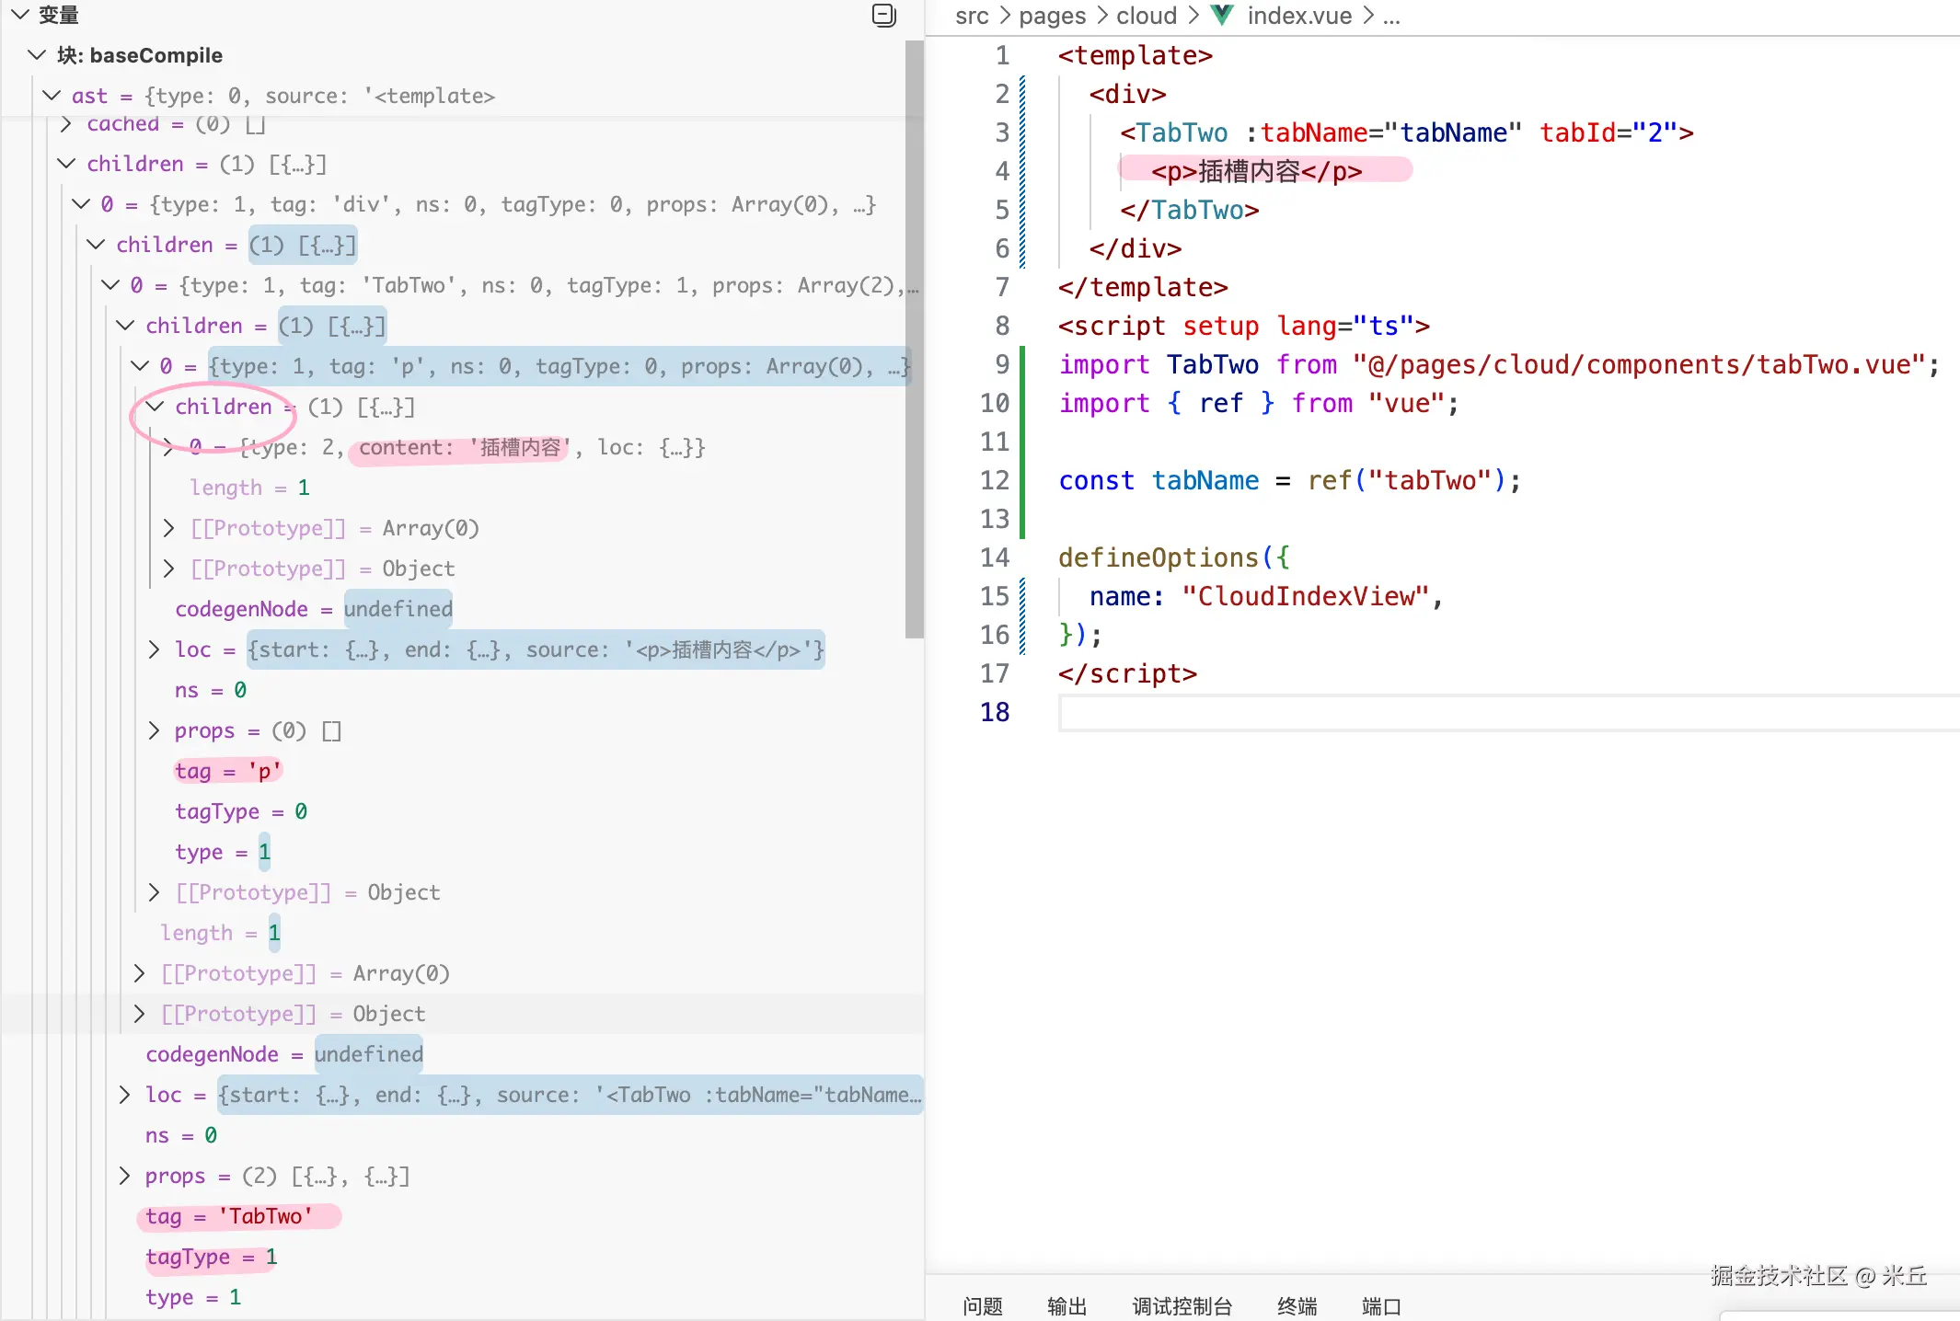Select the tag = 'TabTwo' variable row
This screenshot has height=1321, width=1960.
[228, 1216]
